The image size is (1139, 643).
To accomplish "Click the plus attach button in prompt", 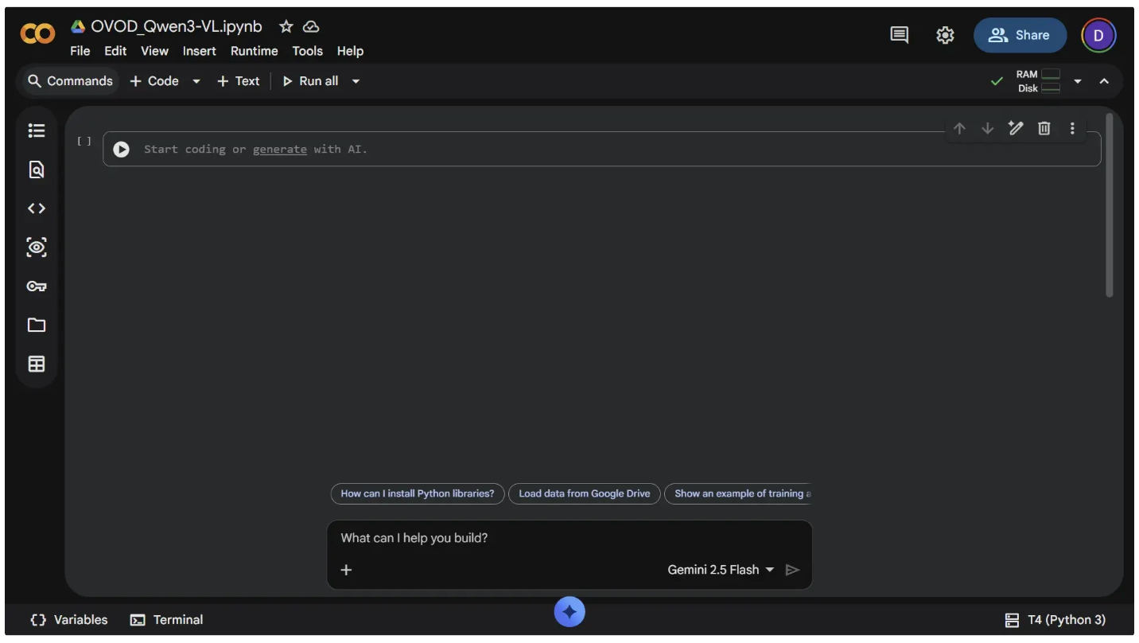I will point(346,570).
